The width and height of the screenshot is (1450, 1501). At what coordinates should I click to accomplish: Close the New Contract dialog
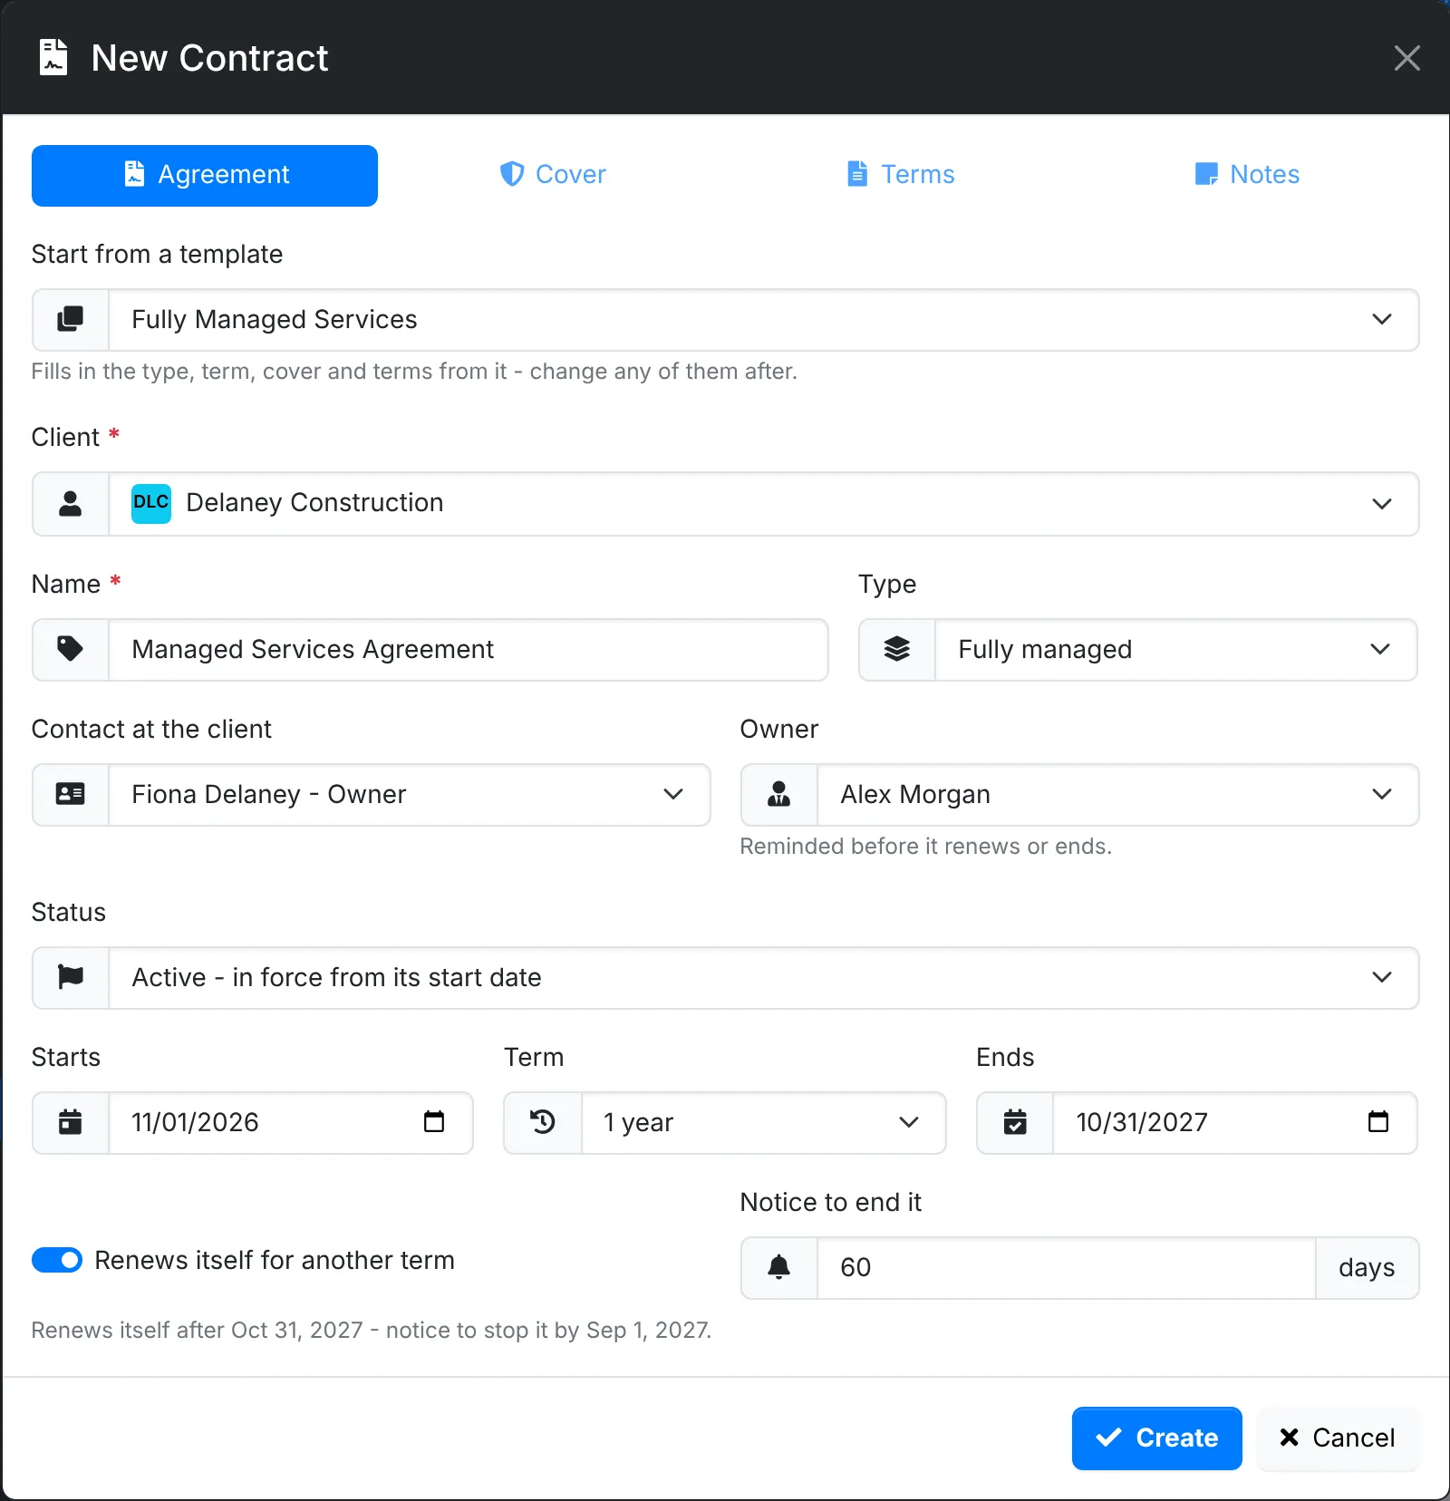point(1406,58)
